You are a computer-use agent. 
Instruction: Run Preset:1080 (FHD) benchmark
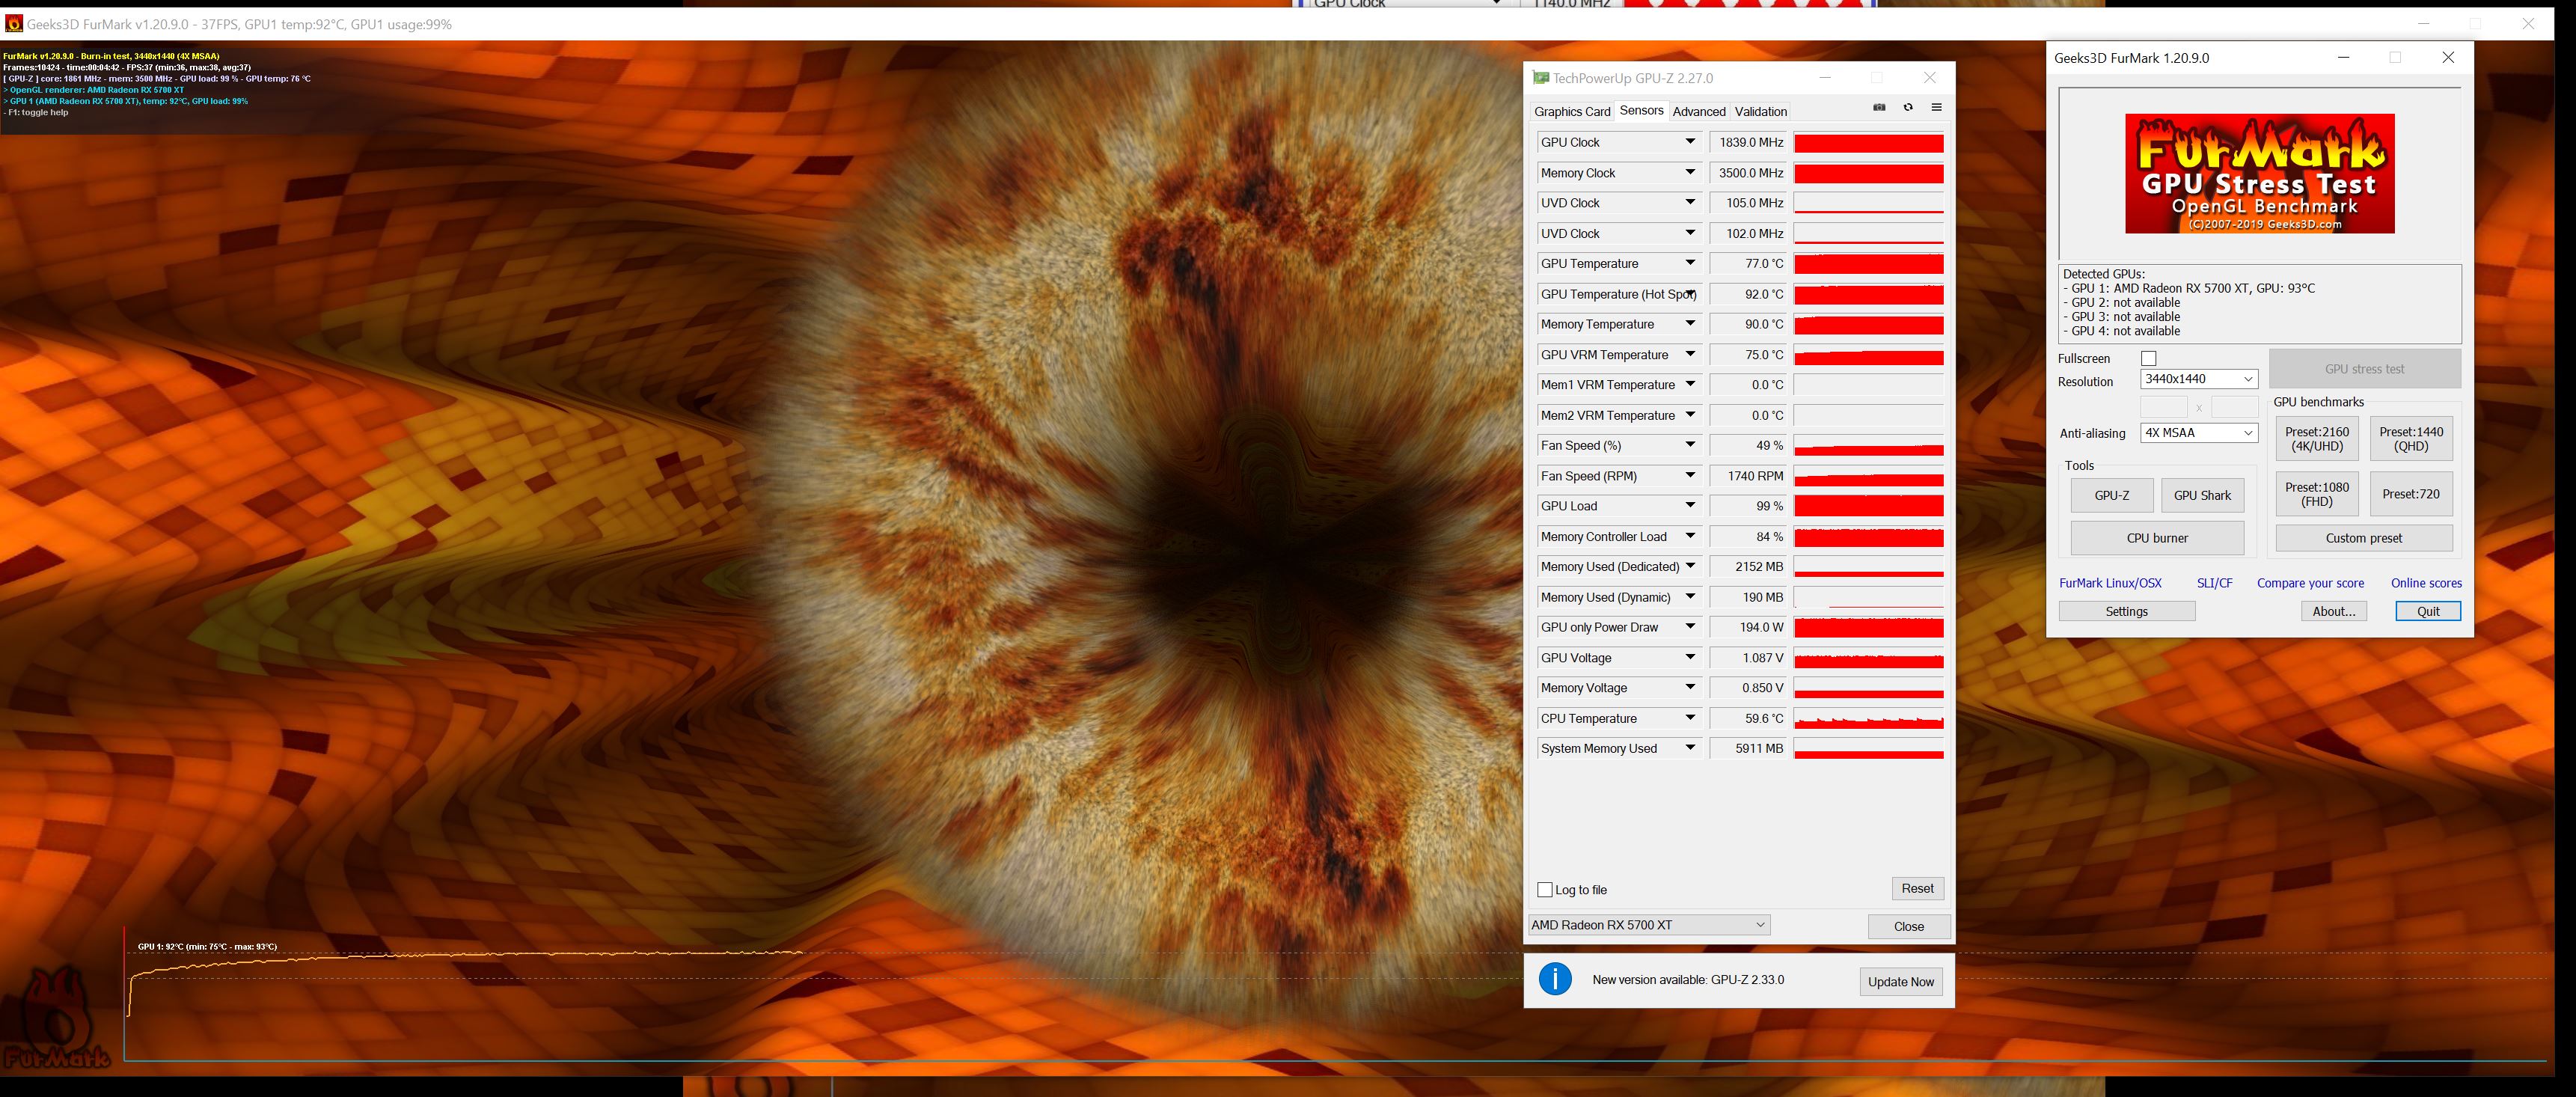pos(2316,494)
